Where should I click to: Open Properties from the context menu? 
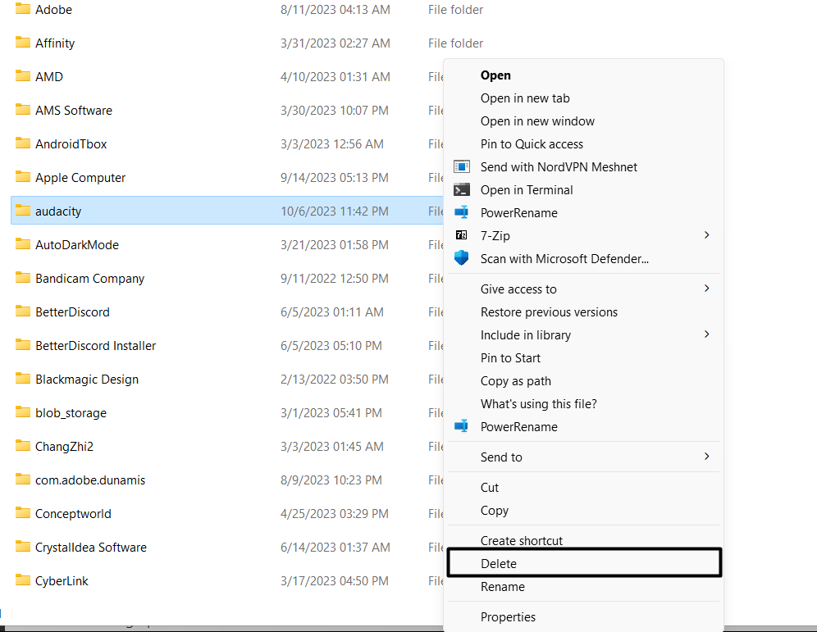pyautogui.click(x=508, y=617)
